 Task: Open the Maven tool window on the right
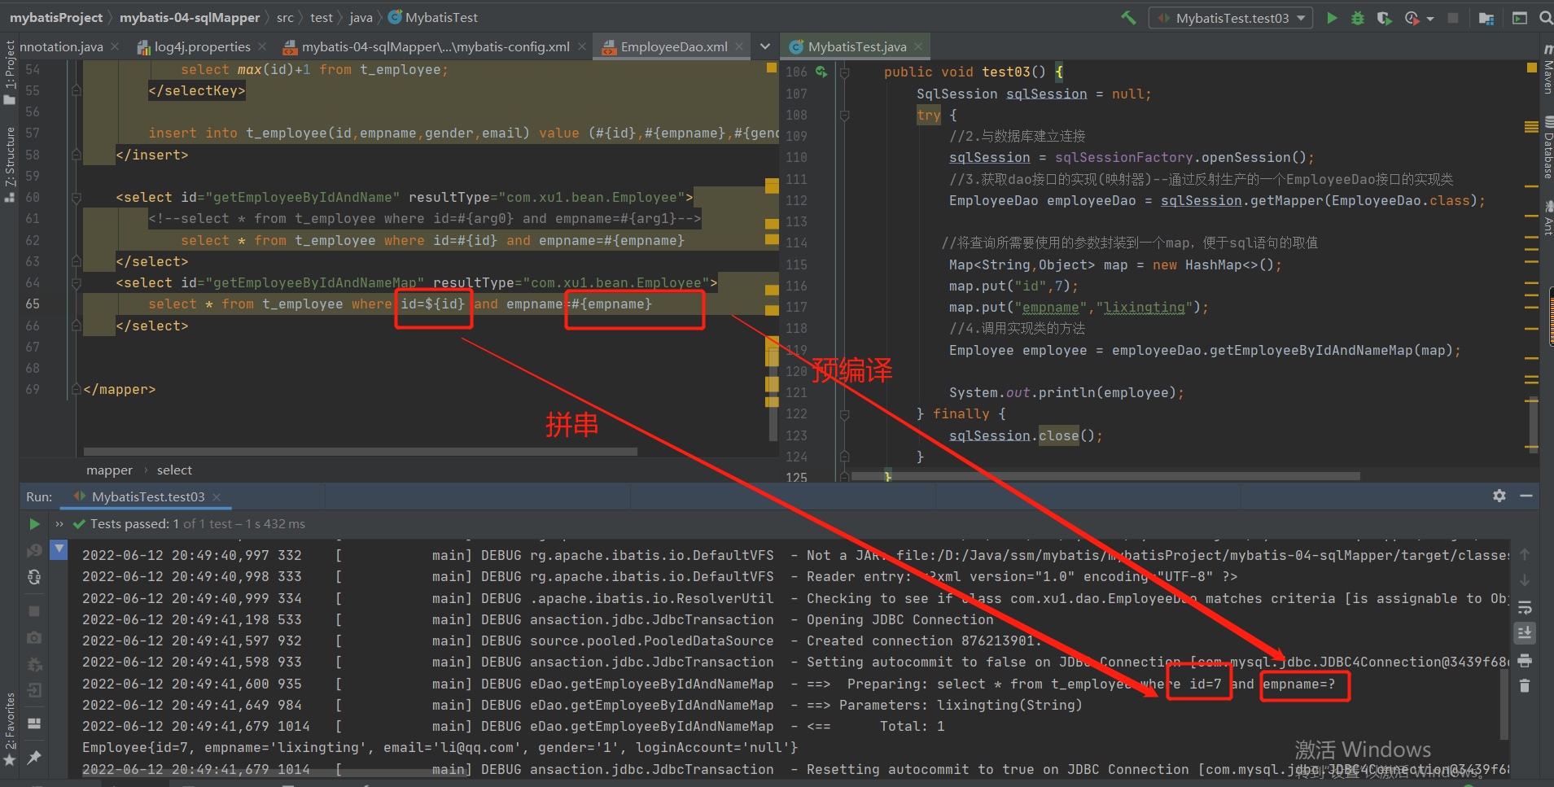coord(1547,70)
